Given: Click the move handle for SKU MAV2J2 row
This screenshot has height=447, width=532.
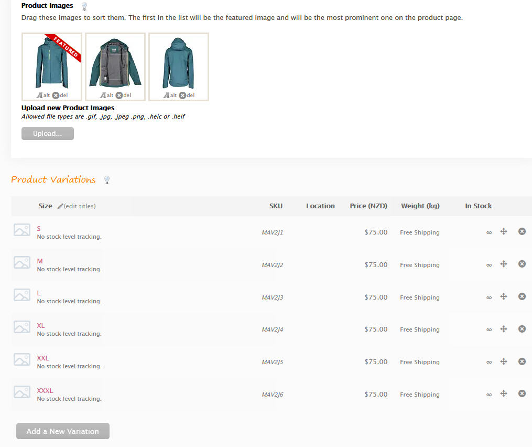Looking at the screenshot, I should pos(504,264).
